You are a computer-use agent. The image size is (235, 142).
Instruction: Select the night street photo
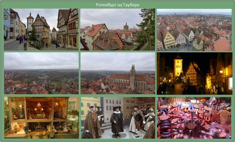194,73
